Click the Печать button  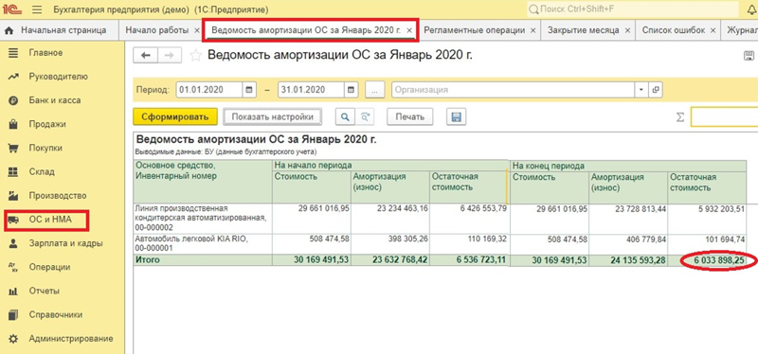(x=409, y=116)
